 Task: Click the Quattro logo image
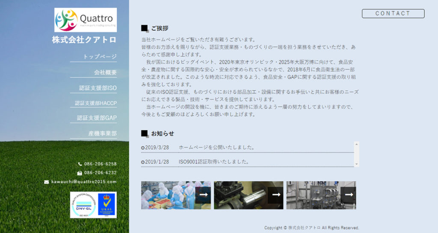tap(86, 20)
